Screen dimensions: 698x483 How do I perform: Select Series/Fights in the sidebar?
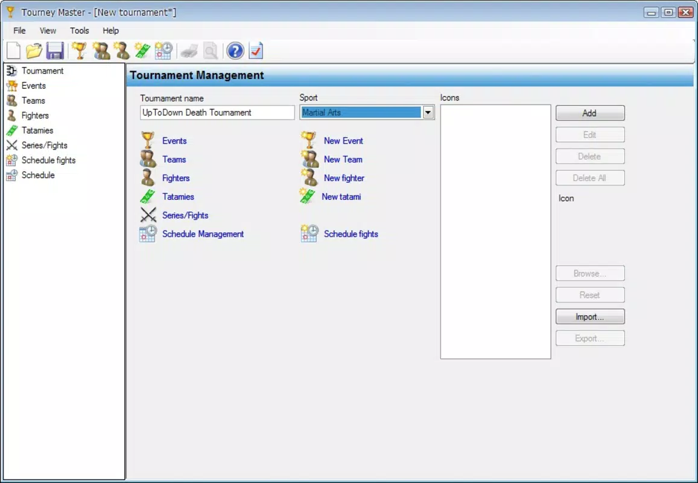44,146
